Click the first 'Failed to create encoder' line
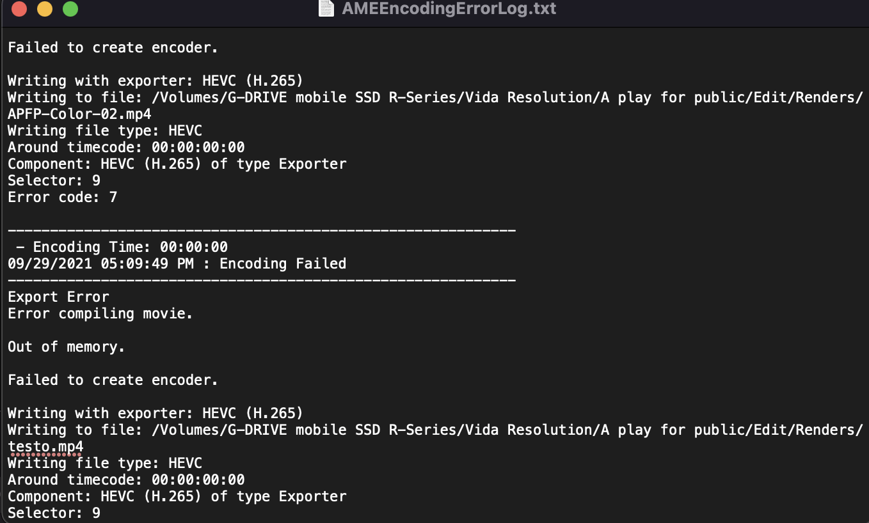This screenshot has width=869, height=523. (x=112, y=47)
